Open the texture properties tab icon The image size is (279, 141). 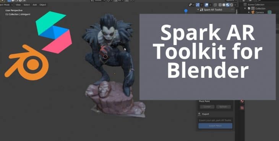tap(242, 108)
